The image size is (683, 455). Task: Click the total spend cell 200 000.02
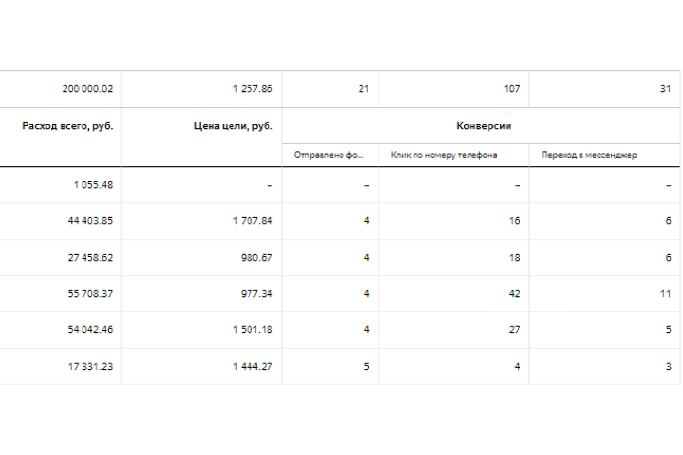87,89
